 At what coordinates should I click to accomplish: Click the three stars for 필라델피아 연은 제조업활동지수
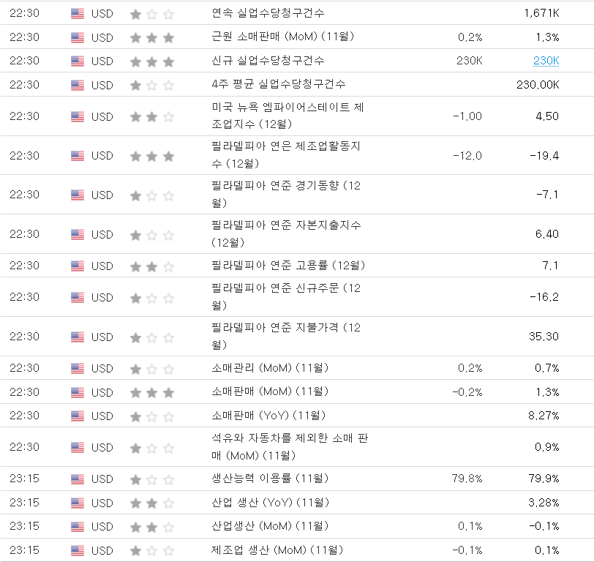tap(152, 156)
